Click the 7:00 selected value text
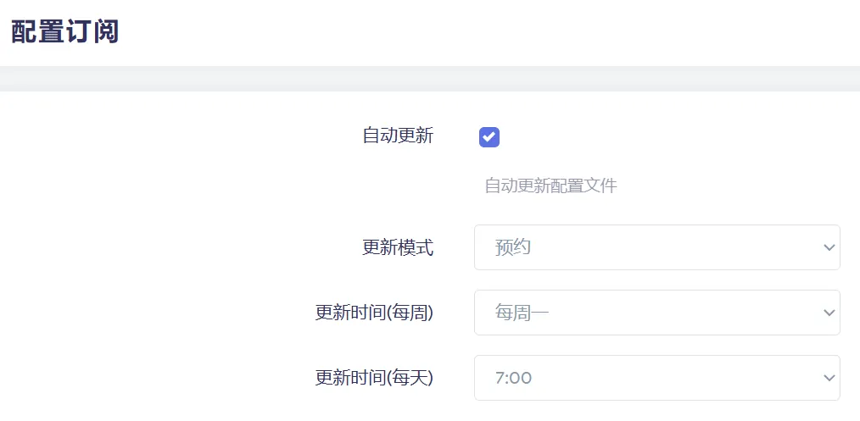This screenshot has width=860, height=421. click(x=513, y=379)
